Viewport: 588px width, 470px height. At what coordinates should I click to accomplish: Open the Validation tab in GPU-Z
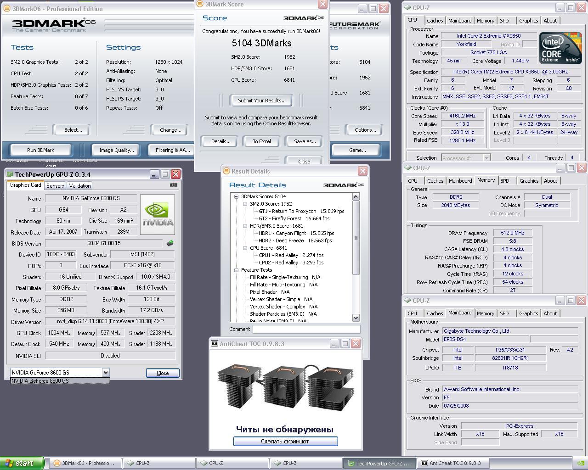(80, 186)
